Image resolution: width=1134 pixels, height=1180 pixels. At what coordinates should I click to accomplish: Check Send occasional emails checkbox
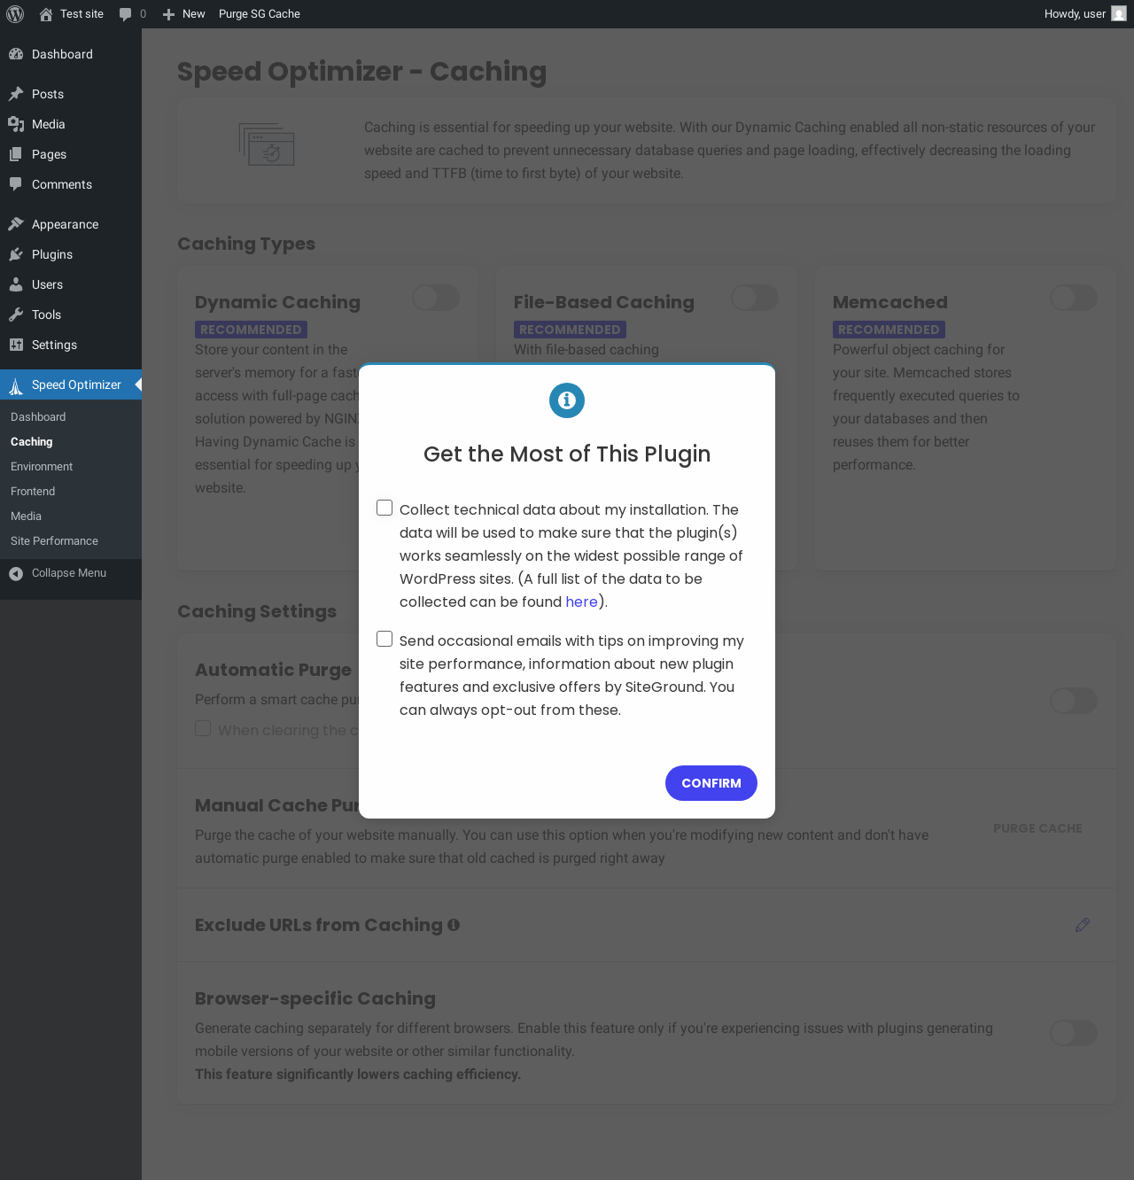point(384,639)
